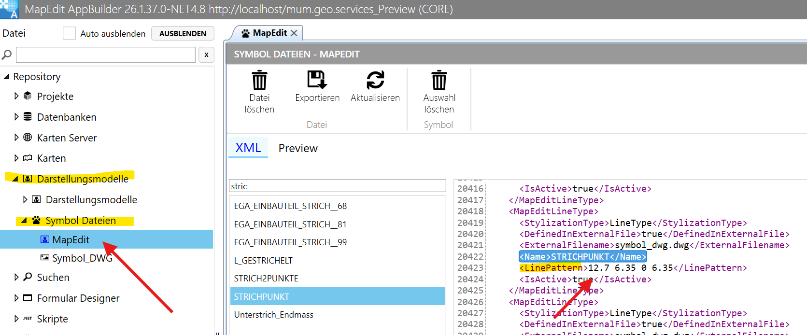This screenshot has height=335, width=807.
Task: Clear the search with the x button
Action: [206, 55]
